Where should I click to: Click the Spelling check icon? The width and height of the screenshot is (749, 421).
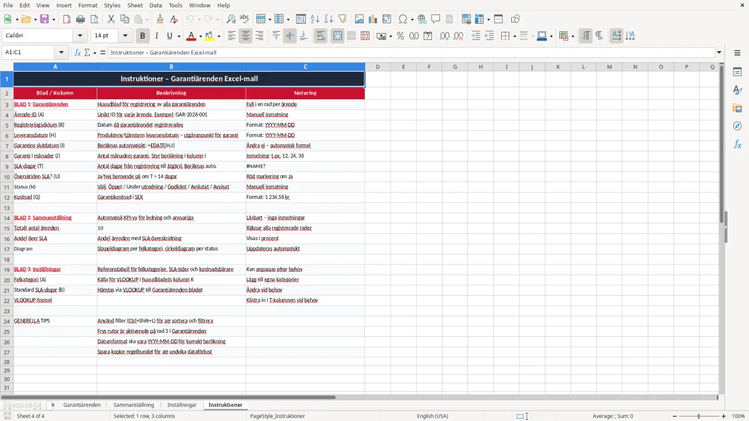point(245,19)
